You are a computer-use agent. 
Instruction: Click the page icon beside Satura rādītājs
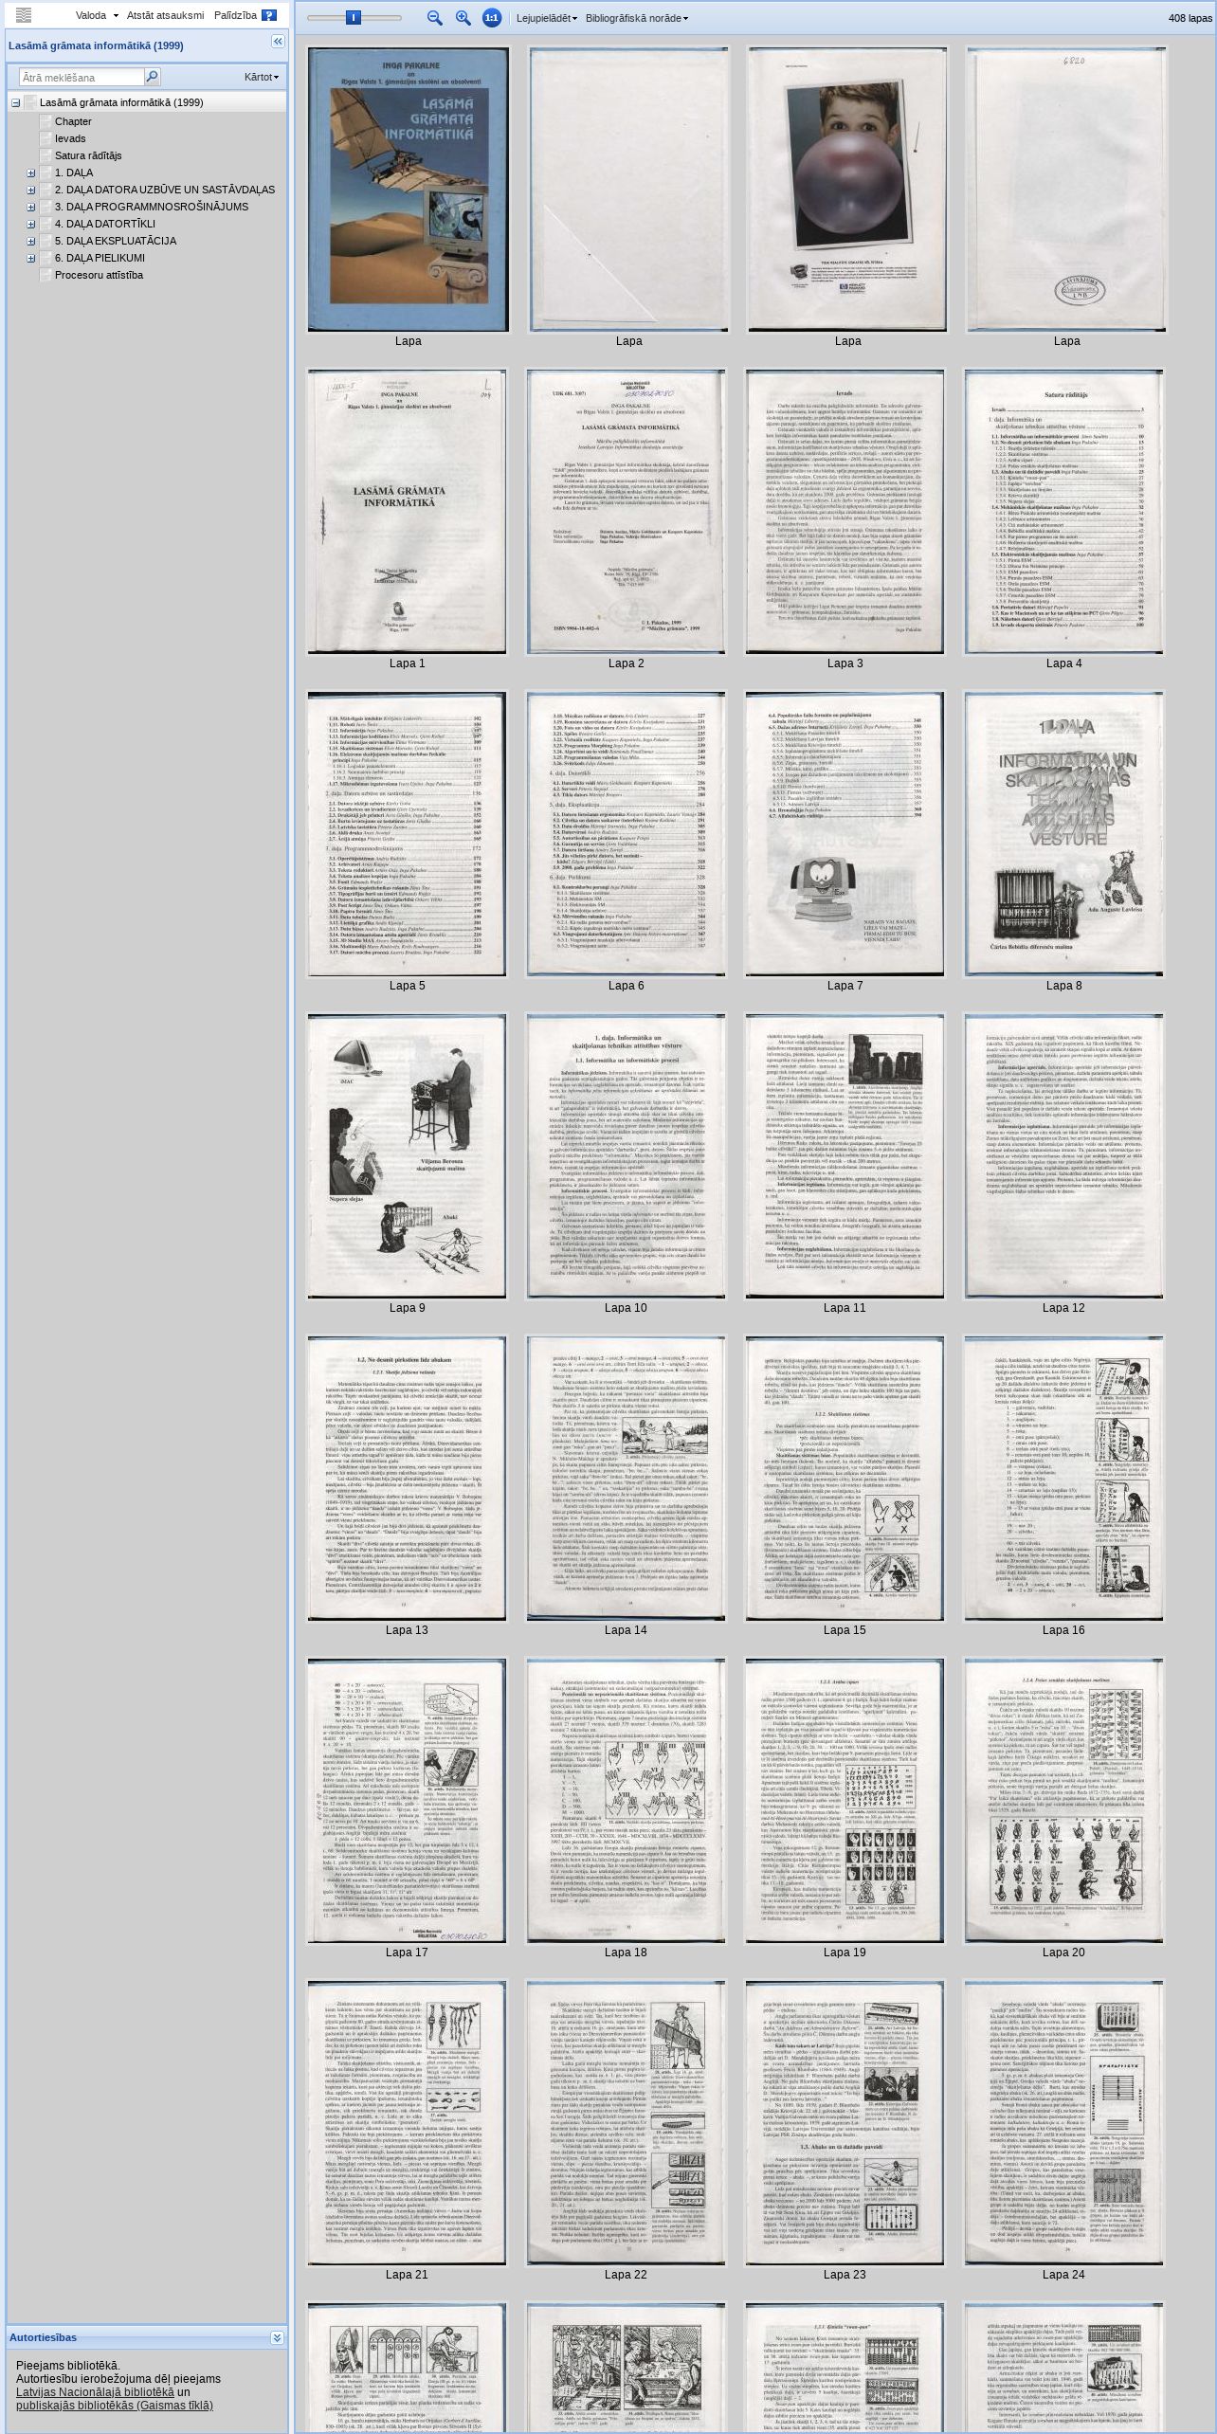[x=45, y=155]
